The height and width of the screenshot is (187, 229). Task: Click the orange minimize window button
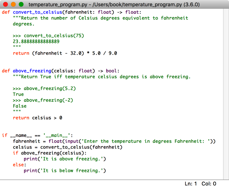tap(13, 5)
